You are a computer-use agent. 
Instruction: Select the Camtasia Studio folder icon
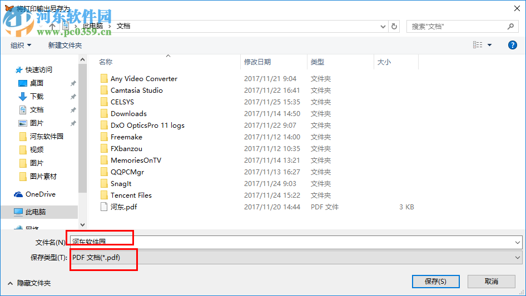click(x=104, y=90)
